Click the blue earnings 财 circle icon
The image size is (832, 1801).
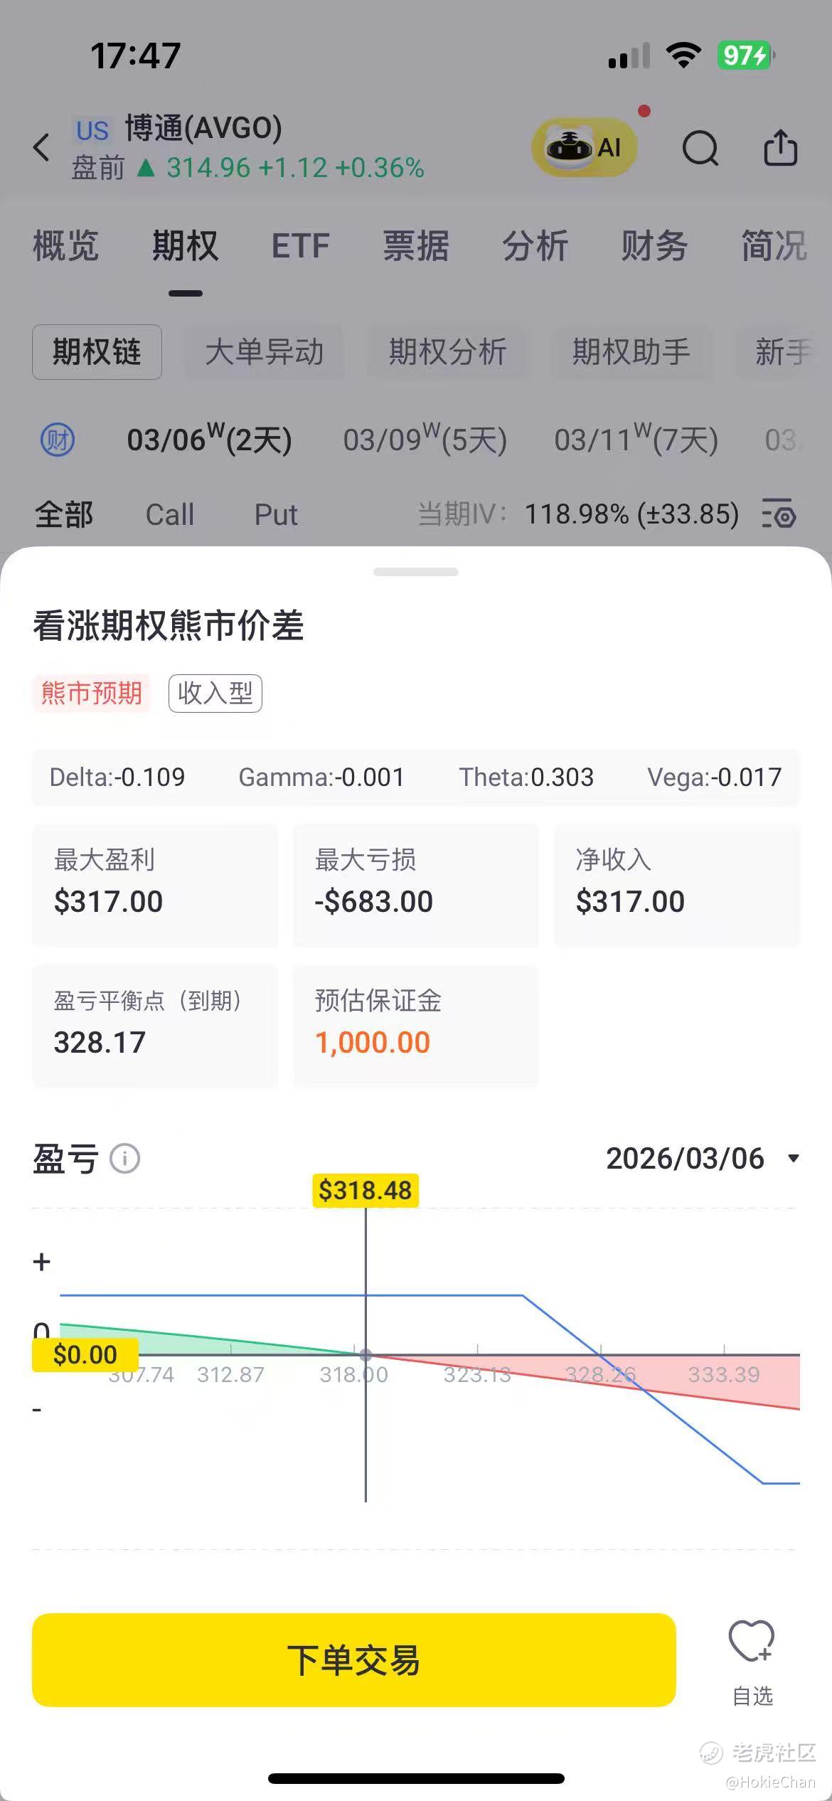point(58,440)
